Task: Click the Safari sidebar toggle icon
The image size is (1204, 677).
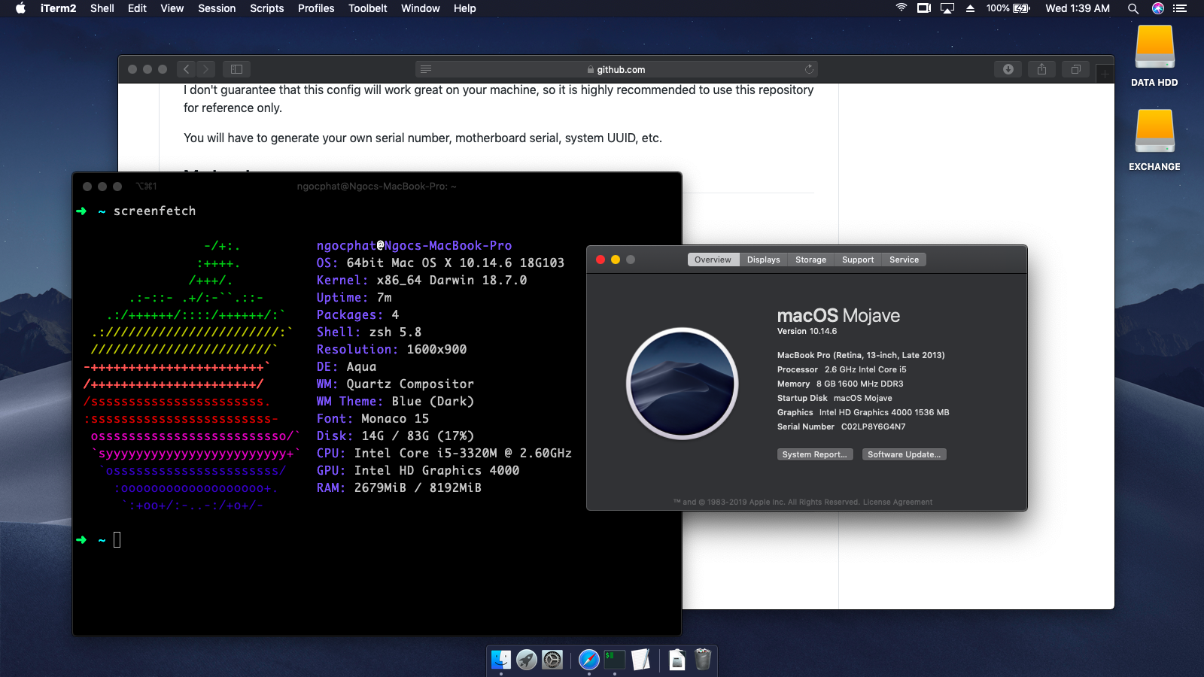Action: 236,68
